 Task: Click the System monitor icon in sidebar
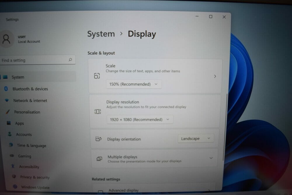tap(5, 77)
